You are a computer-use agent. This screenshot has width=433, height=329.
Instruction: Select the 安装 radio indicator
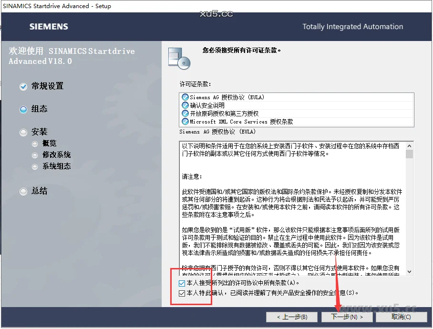point(23,132)
